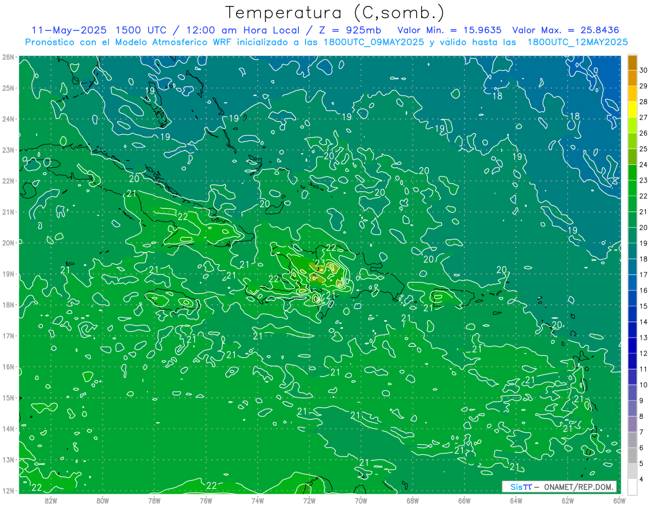Pick the white swatch below legend value 4
This screenshot has width=658, height=508.
(632, 486)
